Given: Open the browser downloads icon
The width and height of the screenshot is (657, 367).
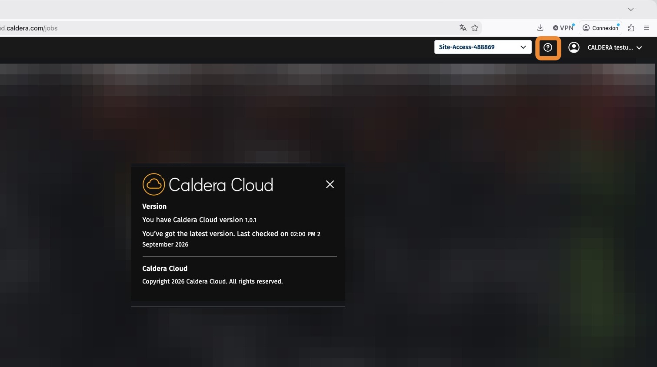Looking at the screenshot, I should coord(540,28).
